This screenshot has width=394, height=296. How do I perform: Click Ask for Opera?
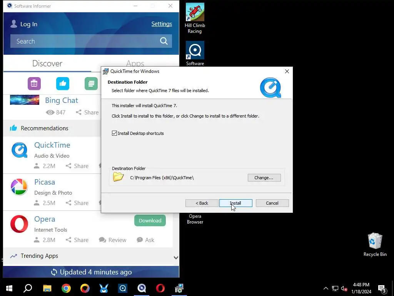click(x=145, y=240)
